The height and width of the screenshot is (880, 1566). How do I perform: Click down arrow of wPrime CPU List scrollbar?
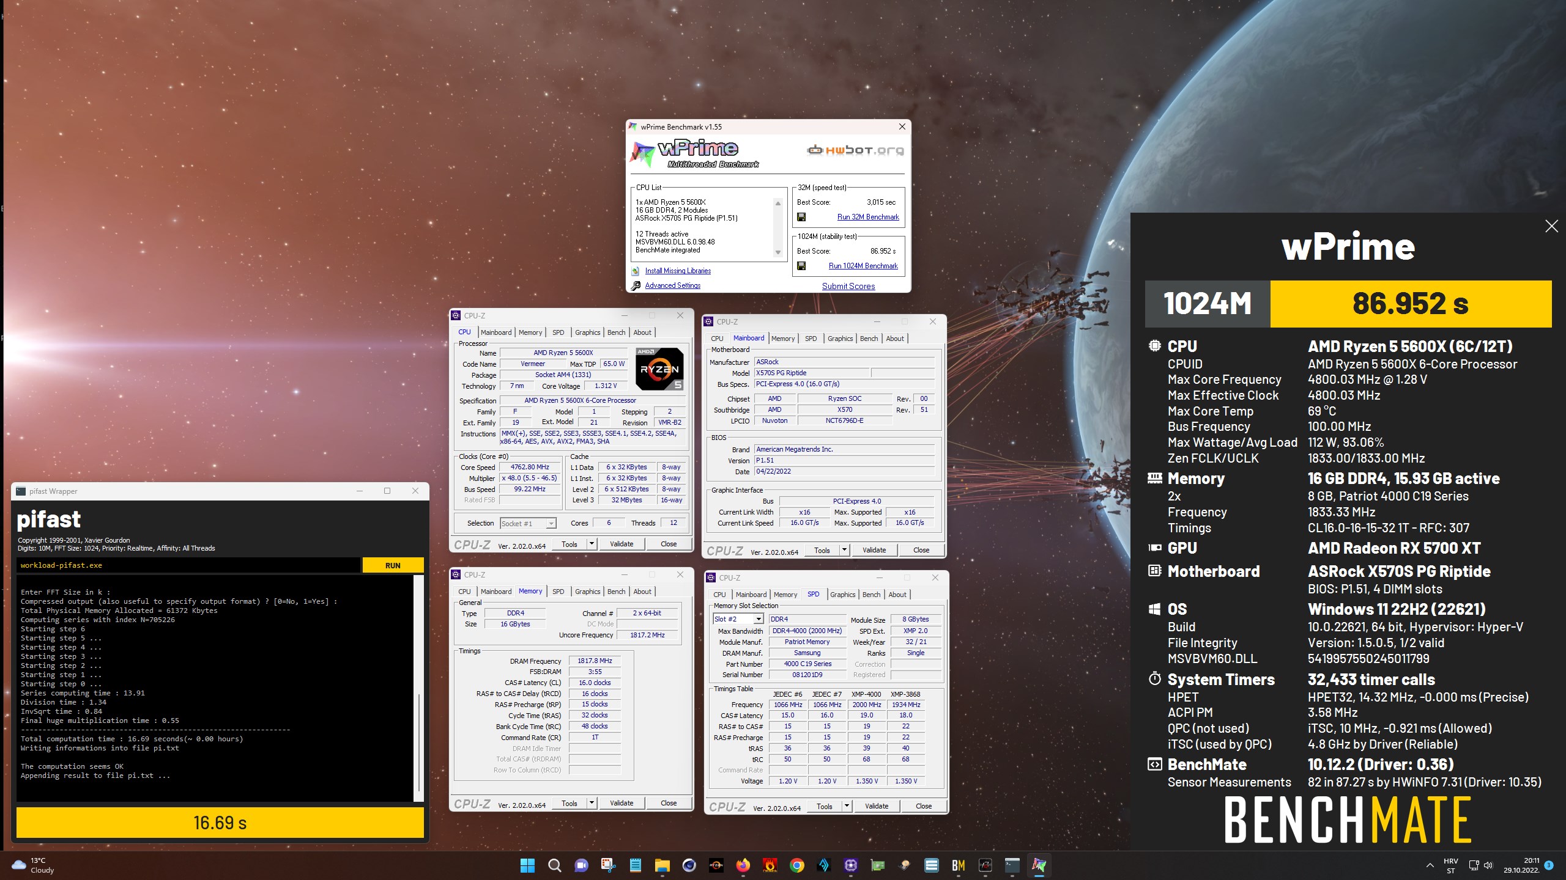[778, 252]
